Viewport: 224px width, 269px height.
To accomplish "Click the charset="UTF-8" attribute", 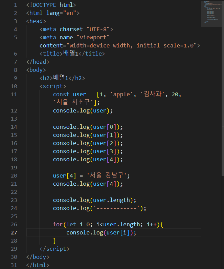I will pyautogui.click(x=85, y=29).
